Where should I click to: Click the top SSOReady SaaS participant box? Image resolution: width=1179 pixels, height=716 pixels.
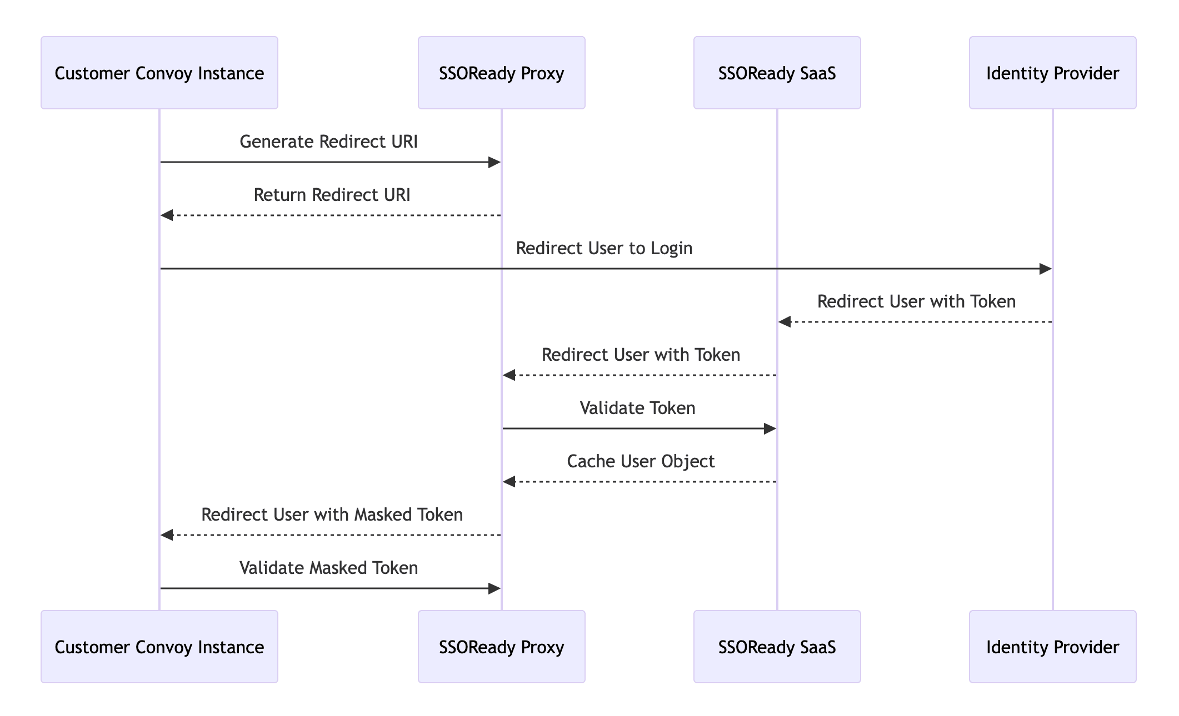(776, 73)
